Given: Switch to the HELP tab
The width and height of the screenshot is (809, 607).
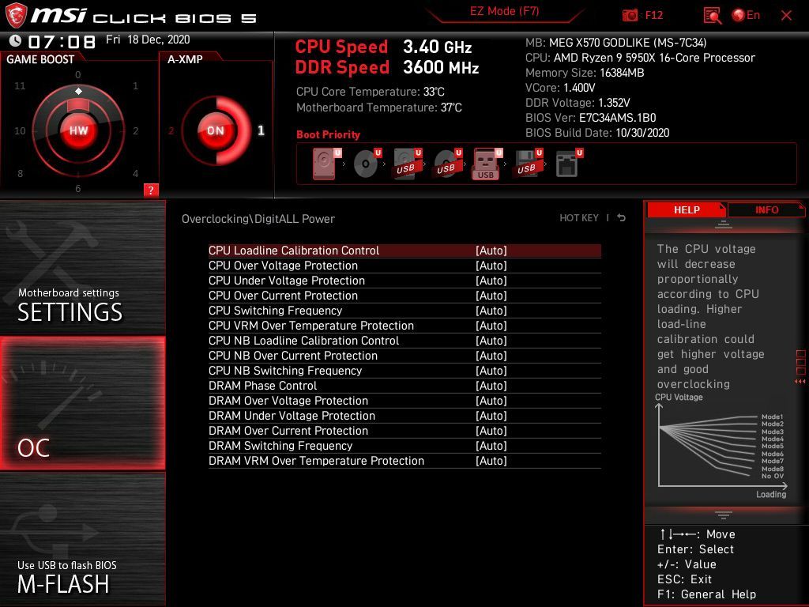Looking at the screenshot, I should click(x=687, y=209).
